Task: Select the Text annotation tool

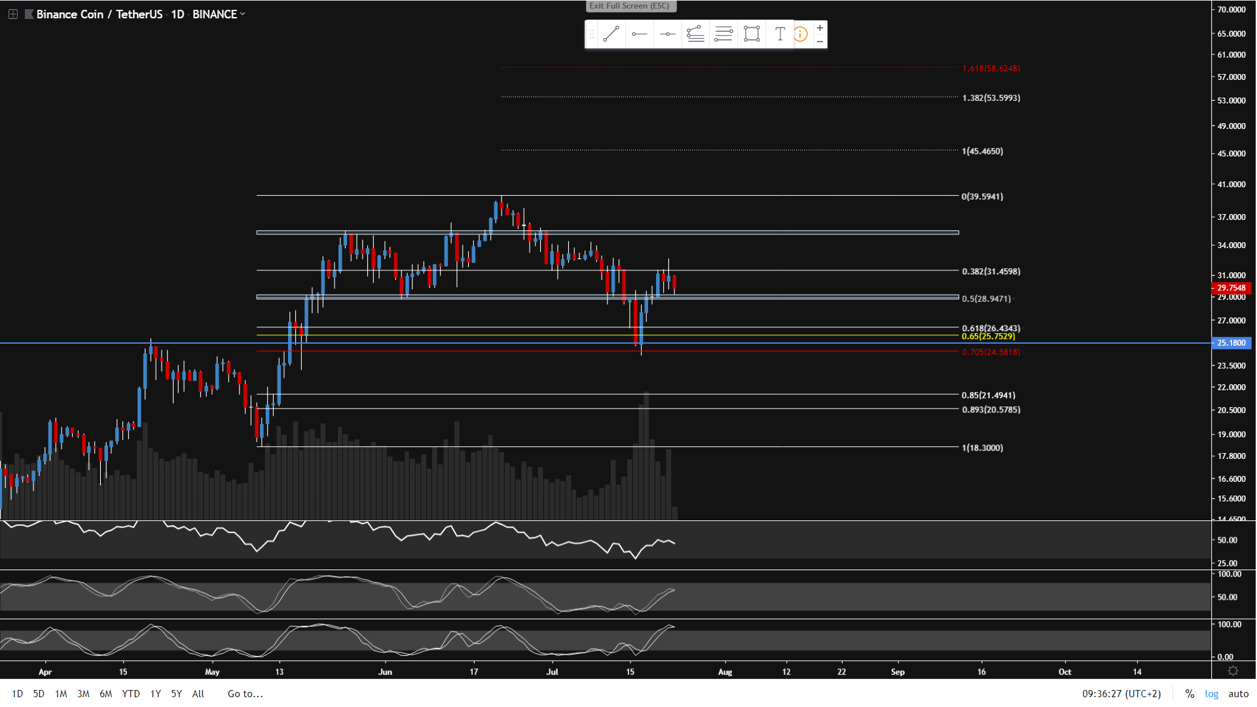Action: (780, 34)
